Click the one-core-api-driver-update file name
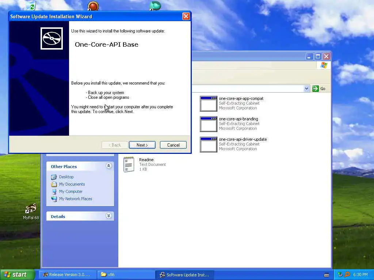This screenshot has width=374, height=280. [x=243, y=139]
